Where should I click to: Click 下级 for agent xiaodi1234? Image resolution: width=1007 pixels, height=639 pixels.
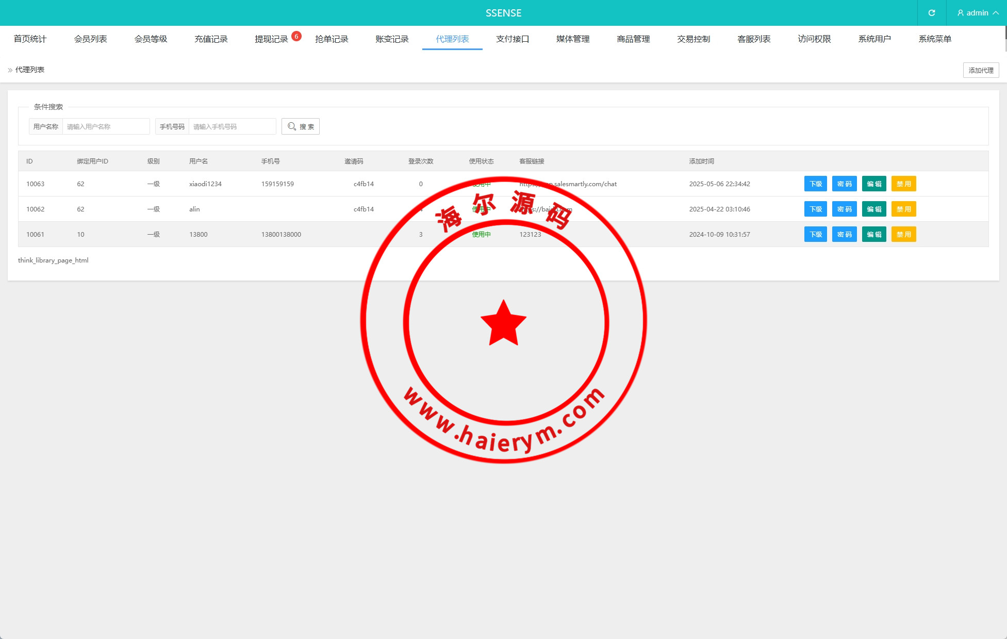(815, 184)
